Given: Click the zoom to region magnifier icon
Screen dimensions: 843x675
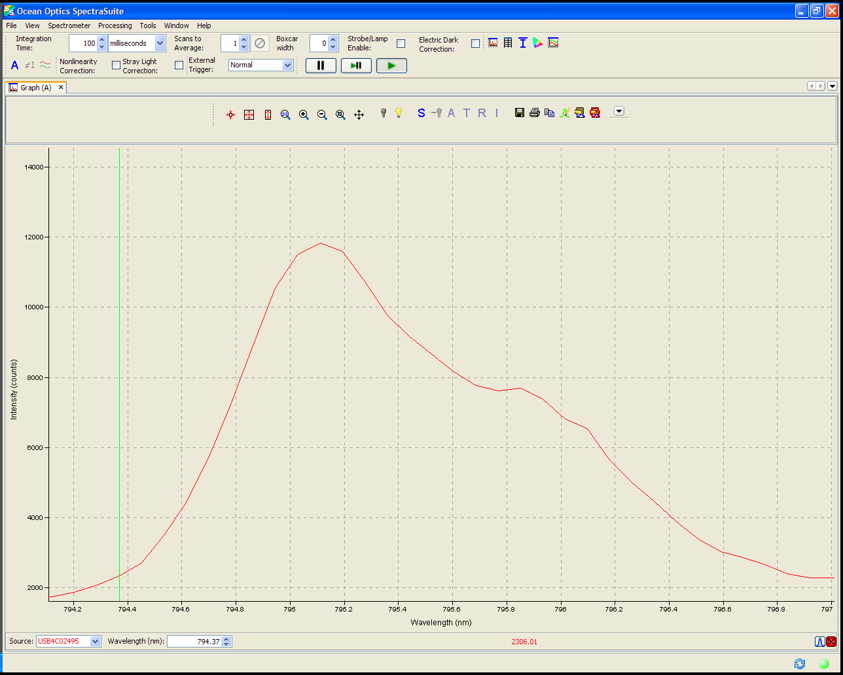Looking at the screenshot, I should 340,114.
